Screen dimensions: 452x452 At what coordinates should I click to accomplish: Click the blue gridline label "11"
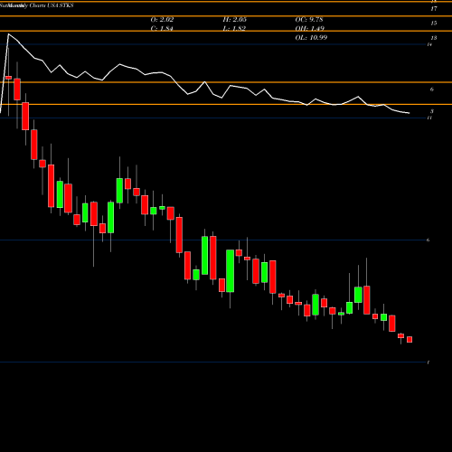point(429,118)
